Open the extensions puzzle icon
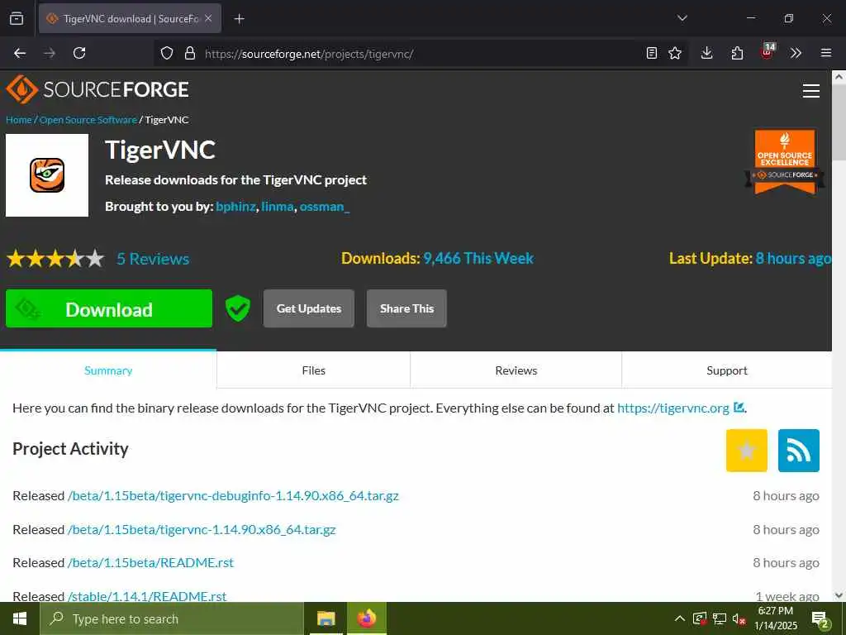Screen dimensions: 846x635 tap(737, 53)
